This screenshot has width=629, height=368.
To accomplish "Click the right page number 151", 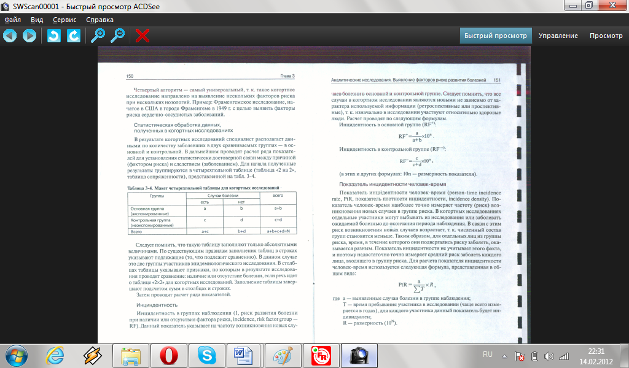I will pyautogui.click(x=496, y=80).
